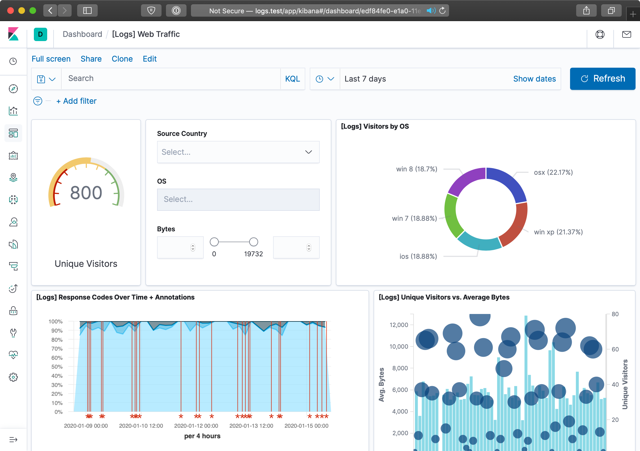Open Canvas in the sidebar

(x=13, y=155)
